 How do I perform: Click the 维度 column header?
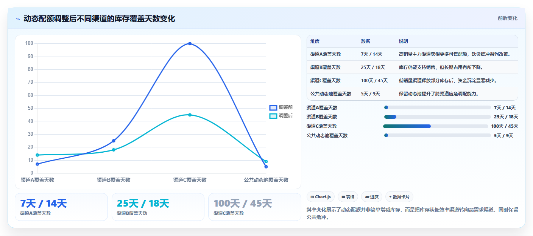point(315,41)
